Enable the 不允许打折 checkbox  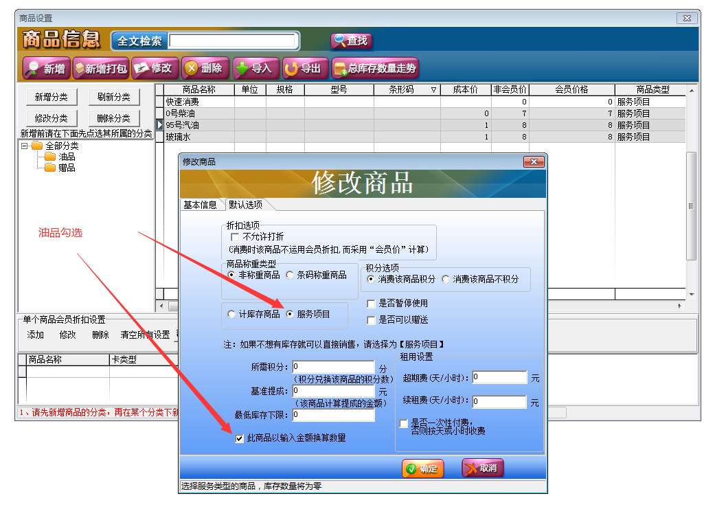click(235, 237)
